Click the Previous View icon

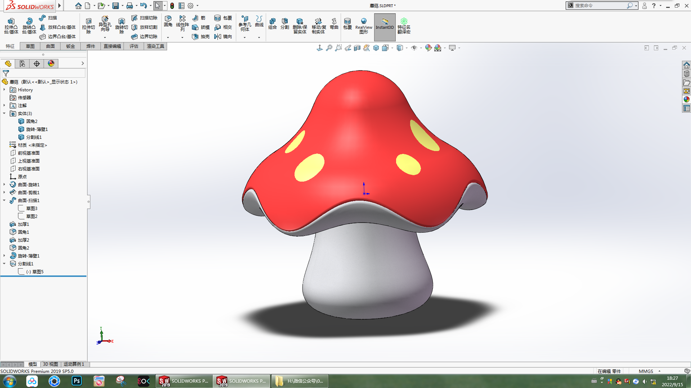click(x=348, y=48)
